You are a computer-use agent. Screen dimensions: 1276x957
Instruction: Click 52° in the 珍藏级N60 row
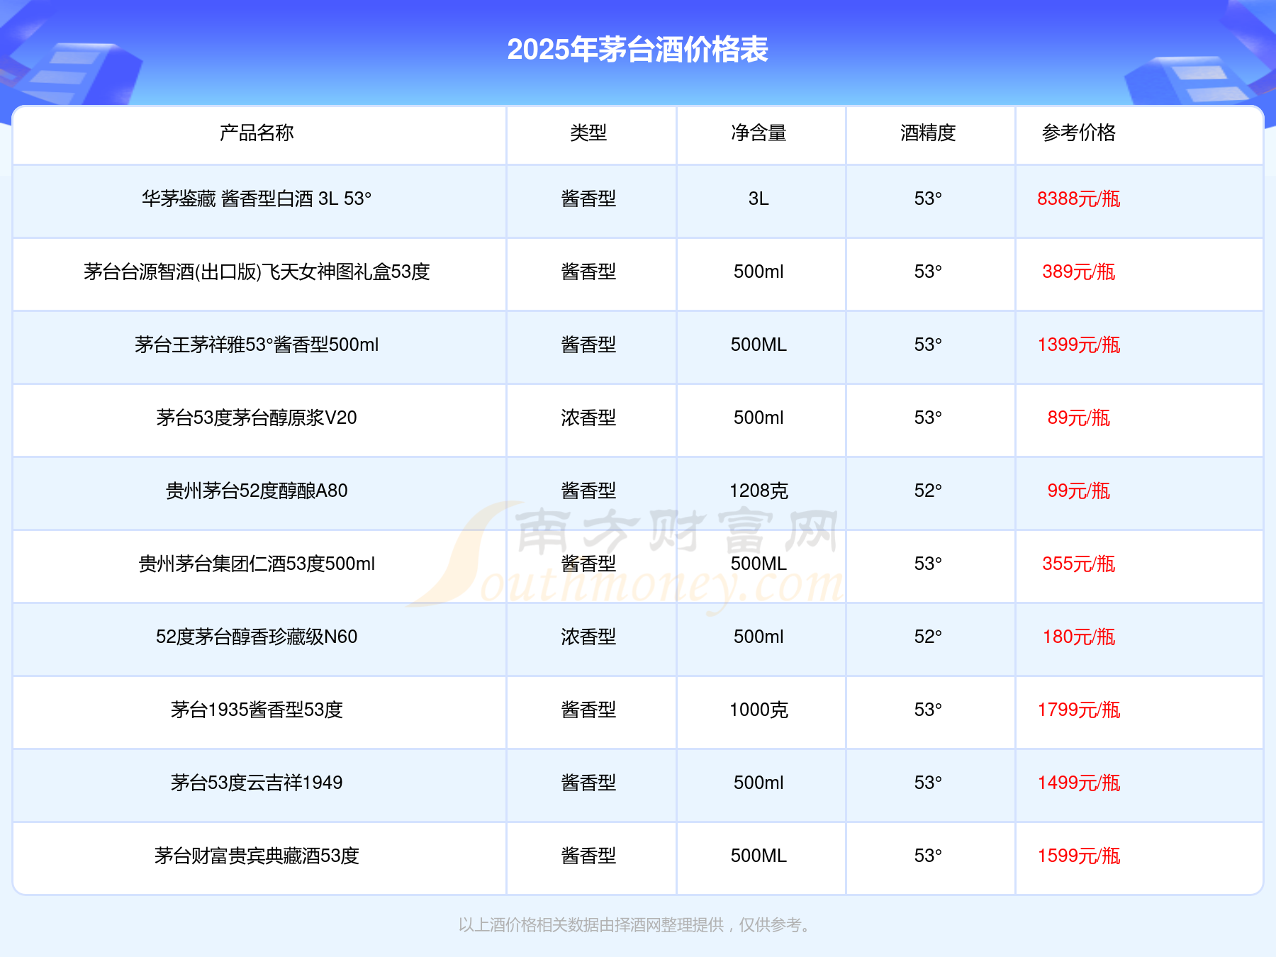tap(928, 637)
